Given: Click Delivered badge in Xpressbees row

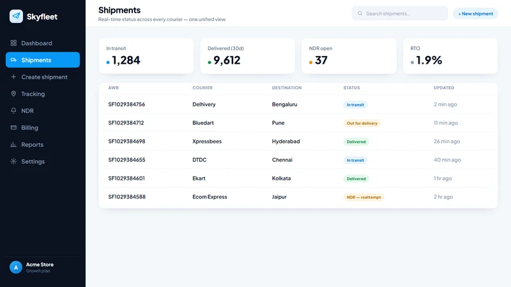Looking at the screenshot, I should click(356, 142).
